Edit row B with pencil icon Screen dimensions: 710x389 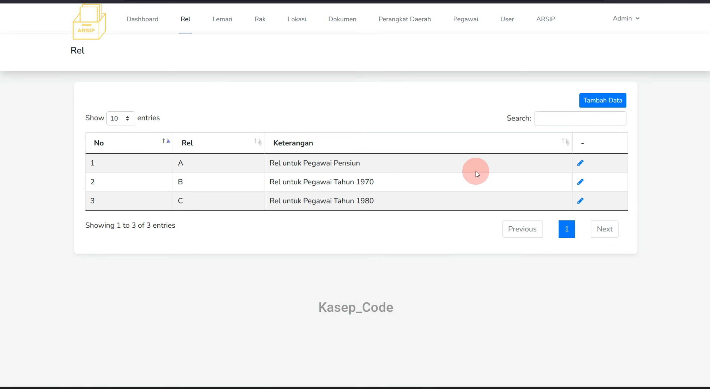pos(580,182)
